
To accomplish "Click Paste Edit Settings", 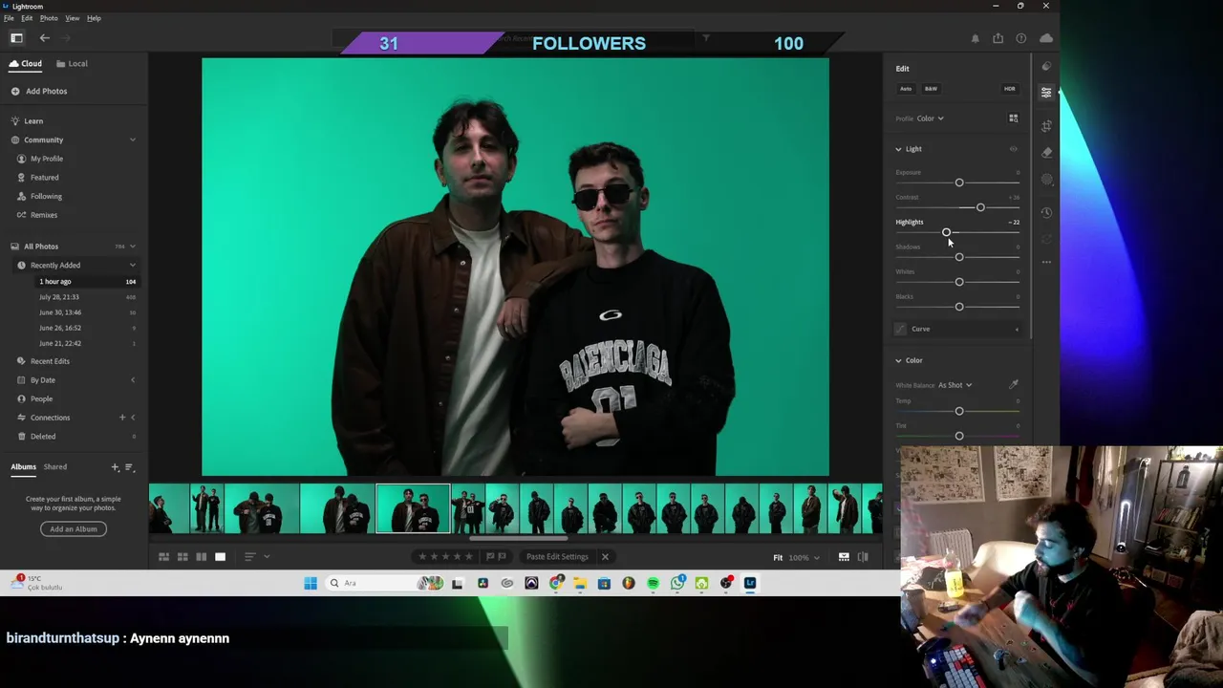I will 557,557.
